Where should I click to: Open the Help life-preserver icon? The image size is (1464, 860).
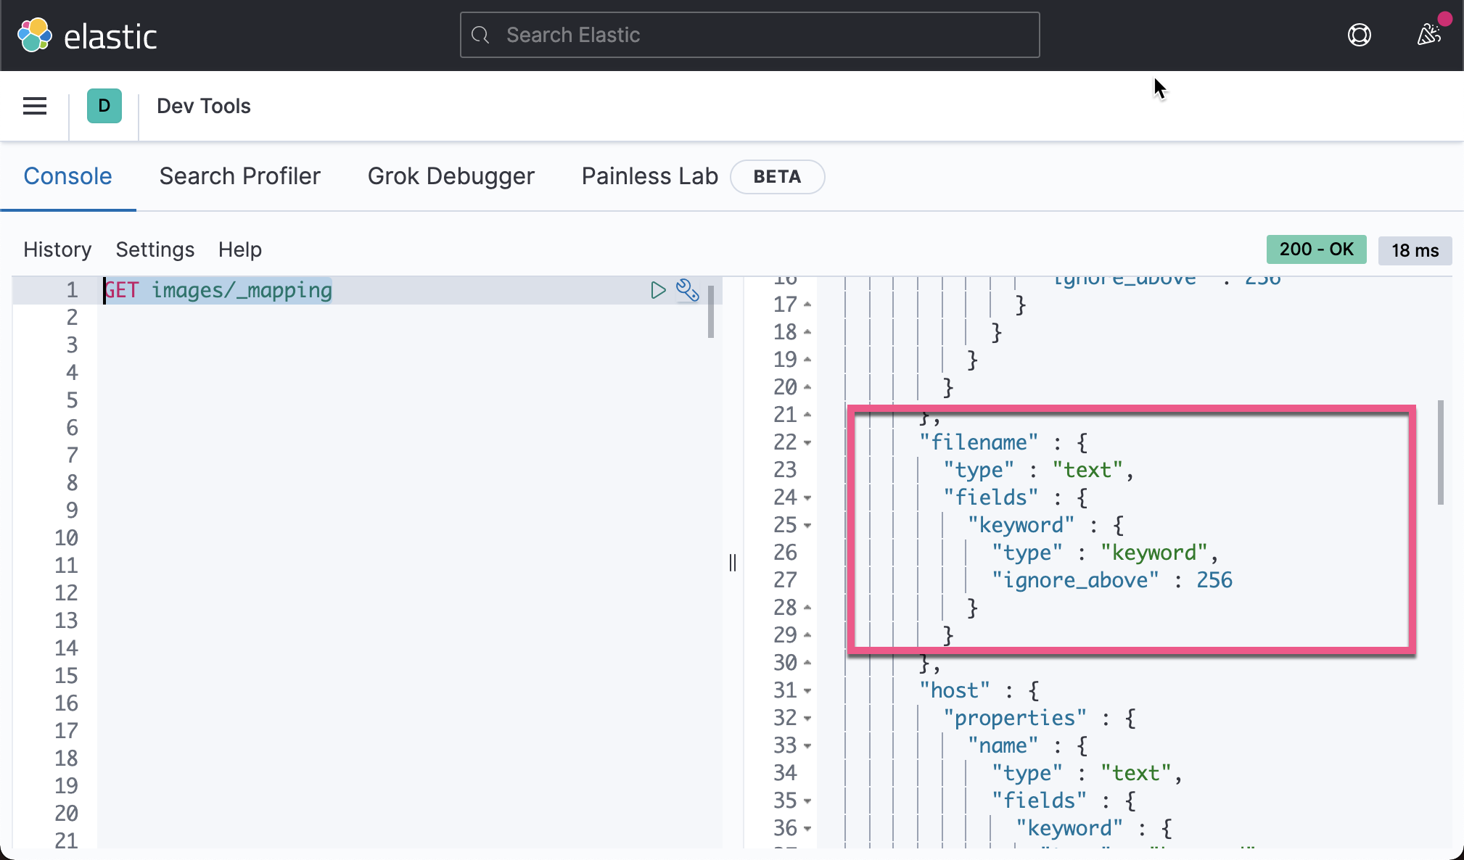[x=1359, y=34]
